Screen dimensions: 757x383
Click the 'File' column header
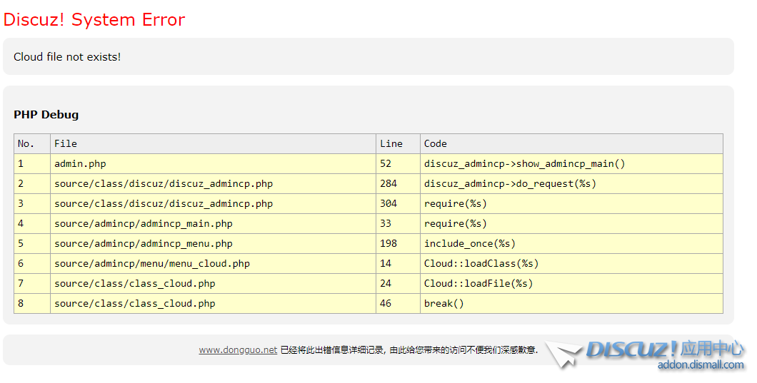point(66,144)
